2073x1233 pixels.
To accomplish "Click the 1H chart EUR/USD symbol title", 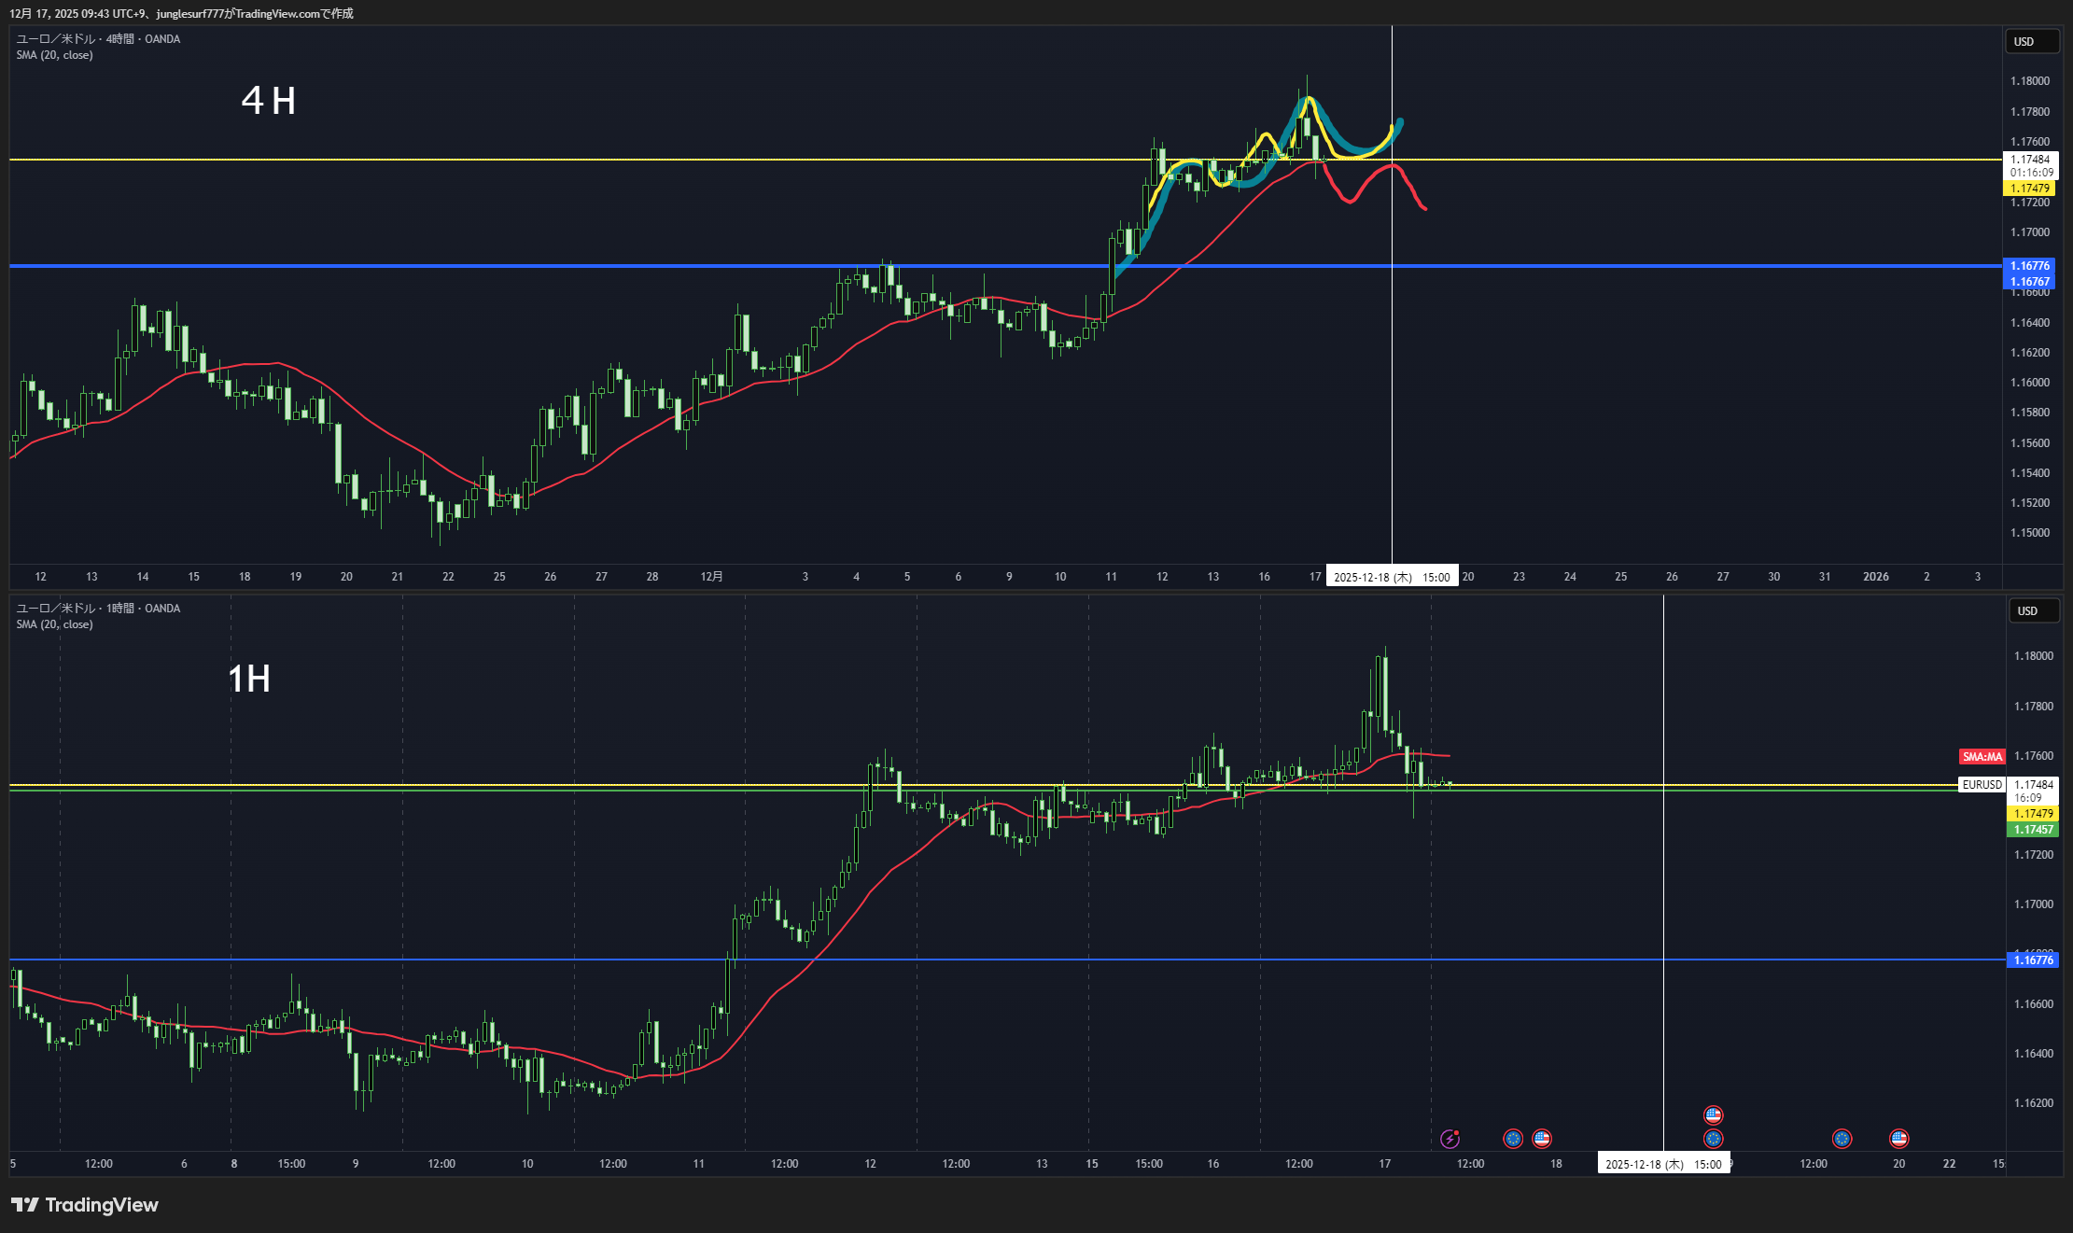I will tap(98, 608).
